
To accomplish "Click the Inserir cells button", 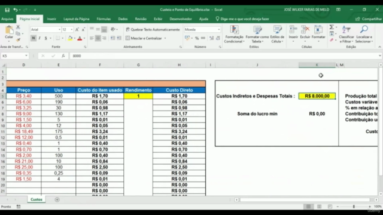I will [293, 33].
